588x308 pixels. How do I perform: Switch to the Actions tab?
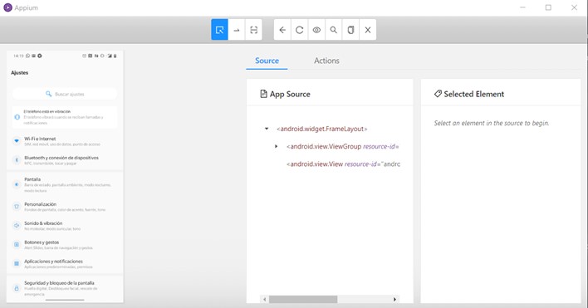pyautogui.click(x=326, y=61)
